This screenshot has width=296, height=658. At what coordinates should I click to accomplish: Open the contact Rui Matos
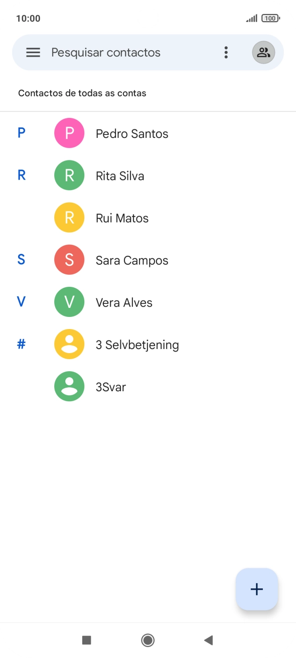coord(122,217)
